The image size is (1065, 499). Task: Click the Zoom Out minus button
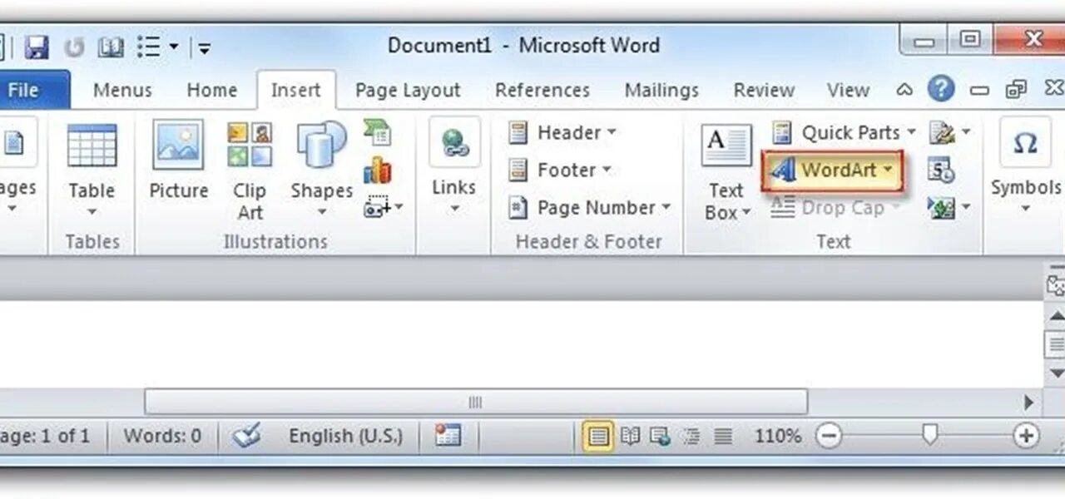pos(829,435)
